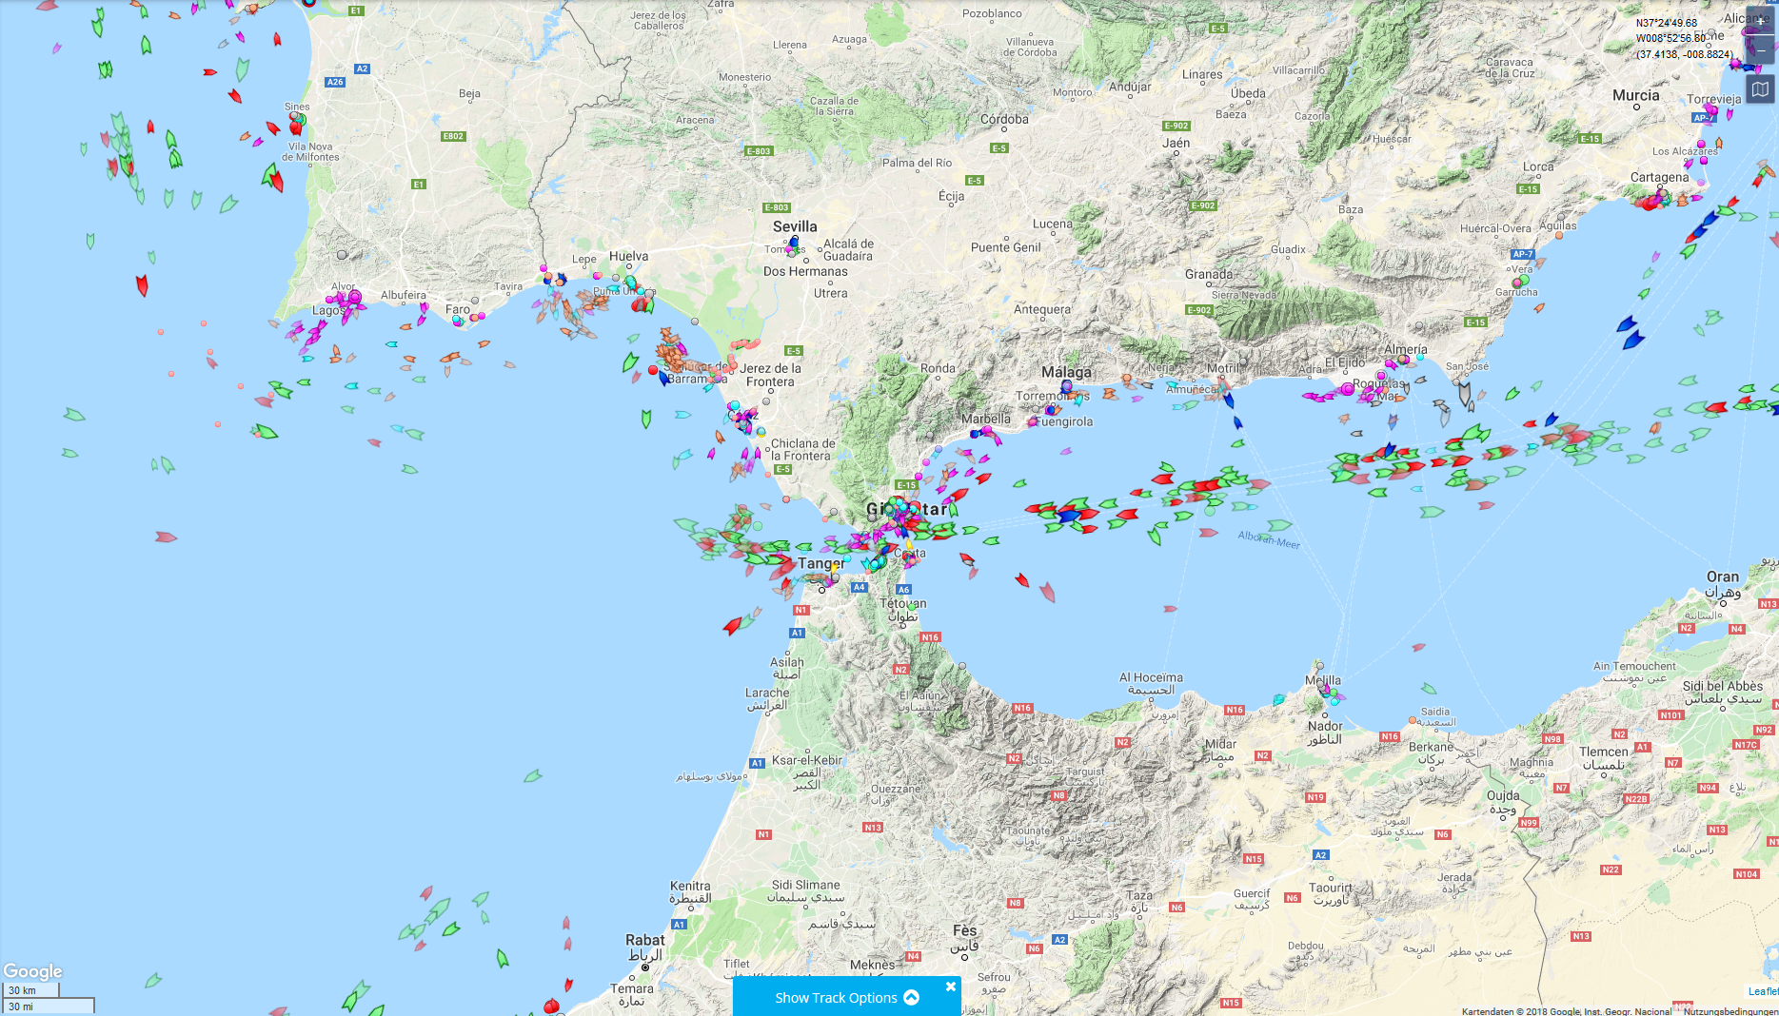1779x1016 pixels.
Task: Select the lone red vessel west of Lagos
Action: point(142,284)
